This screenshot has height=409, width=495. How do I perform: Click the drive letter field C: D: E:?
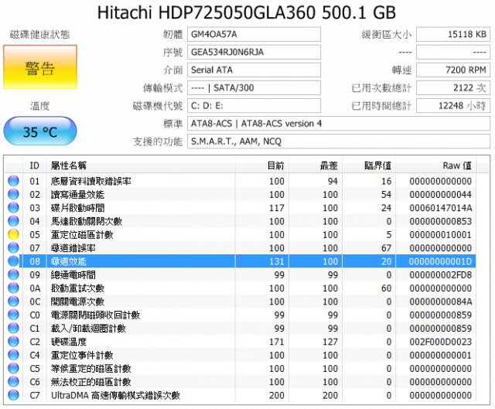254,106
